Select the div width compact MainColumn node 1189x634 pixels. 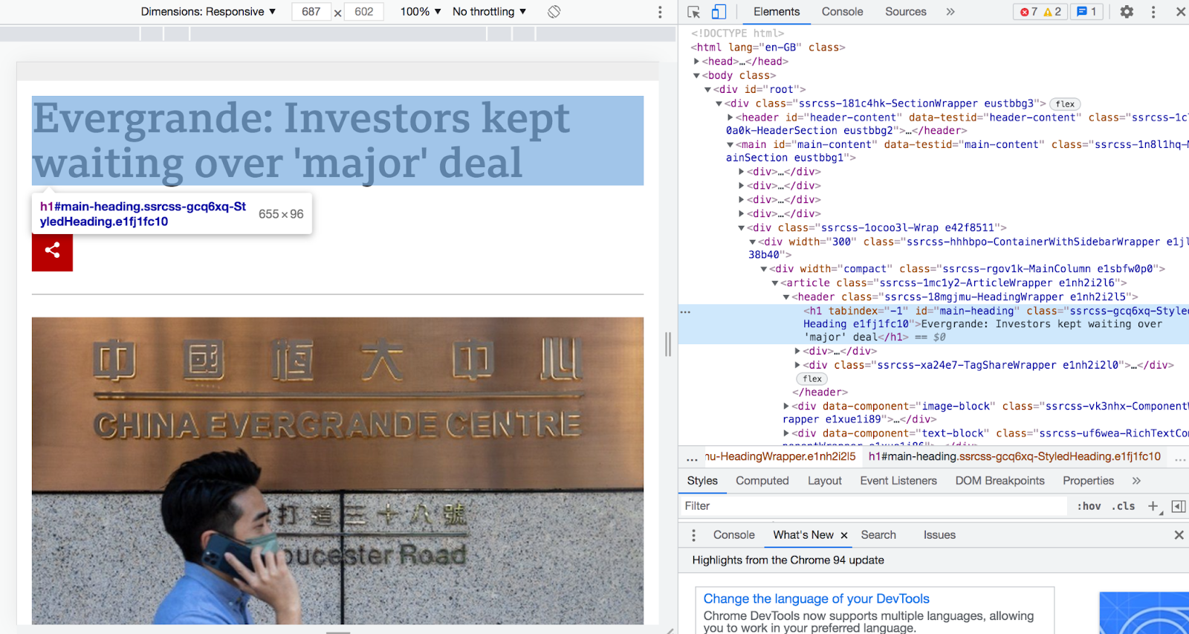968,269
